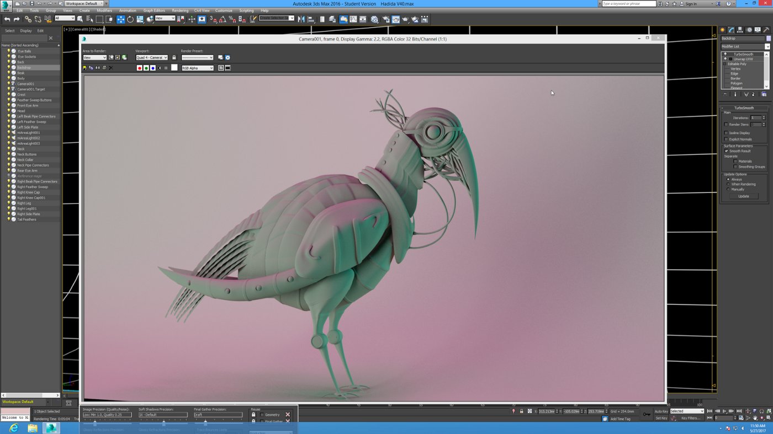Open Workspace: Default dropdown in title bar
Screen dimensions: 773x434
pos(84,4)
